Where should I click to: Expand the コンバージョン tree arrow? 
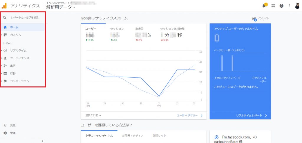tap(1, 81)
